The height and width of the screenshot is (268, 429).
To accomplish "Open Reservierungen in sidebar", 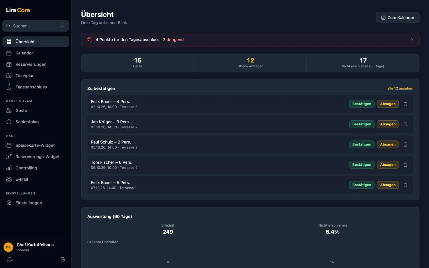I will (36, 64).
